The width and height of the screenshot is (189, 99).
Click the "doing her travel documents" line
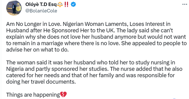pos(41,82)
